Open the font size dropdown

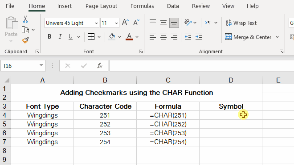[116, 23]
